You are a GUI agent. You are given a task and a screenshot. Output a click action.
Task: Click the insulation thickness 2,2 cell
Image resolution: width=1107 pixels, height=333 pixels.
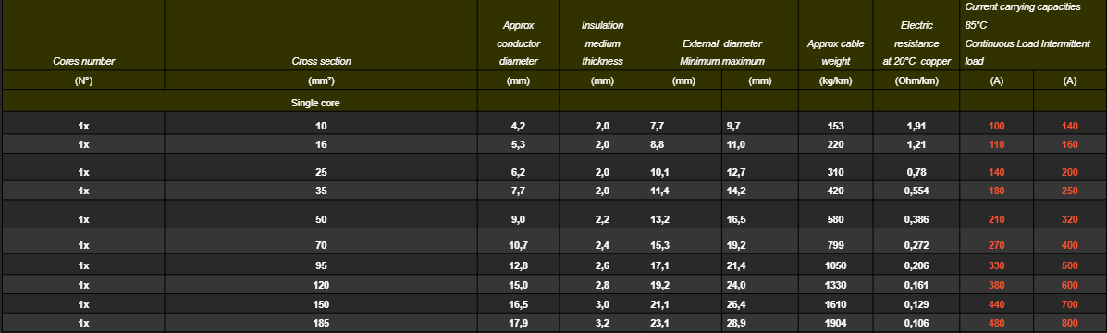(602, 218)
